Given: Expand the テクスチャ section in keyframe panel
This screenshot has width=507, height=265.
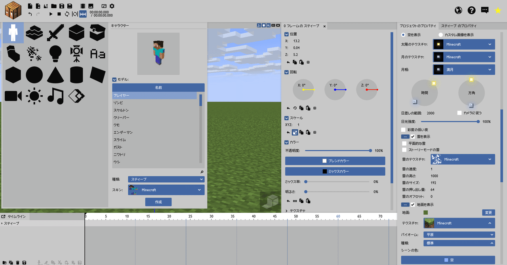Looking at the screenshot, I should click(x=287, y=211).
